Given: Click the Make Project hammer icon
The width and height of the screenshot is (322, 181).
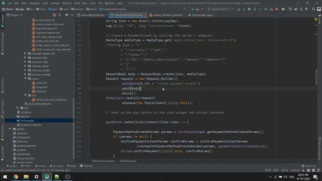Looking at the screenshot, I should (185, 9).
